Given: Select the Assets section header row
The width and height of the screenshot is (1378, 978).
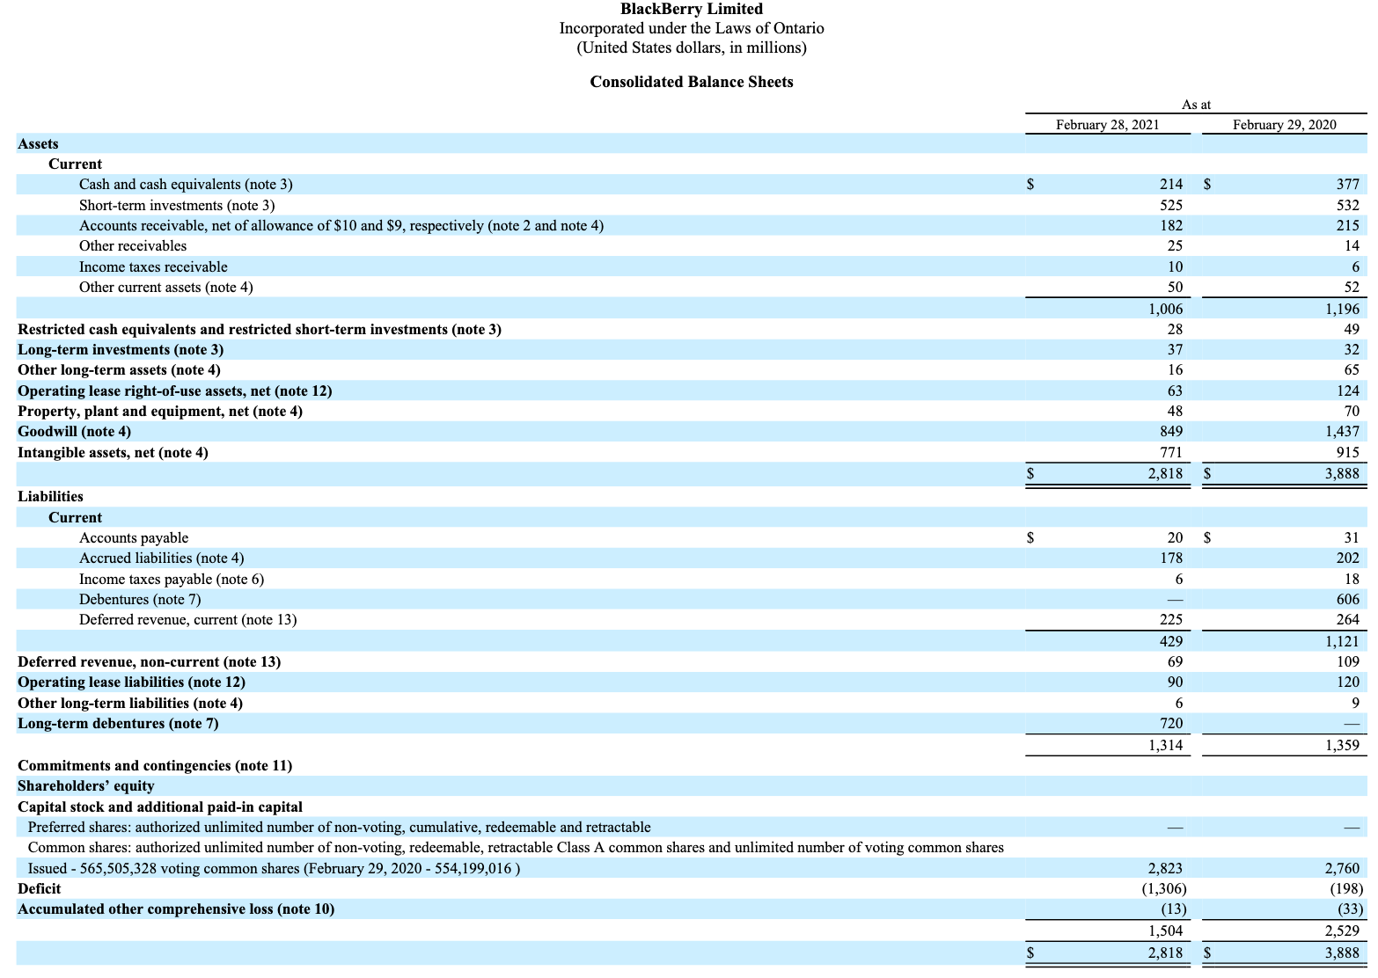Looking at the screenshot, I should 39,143.
